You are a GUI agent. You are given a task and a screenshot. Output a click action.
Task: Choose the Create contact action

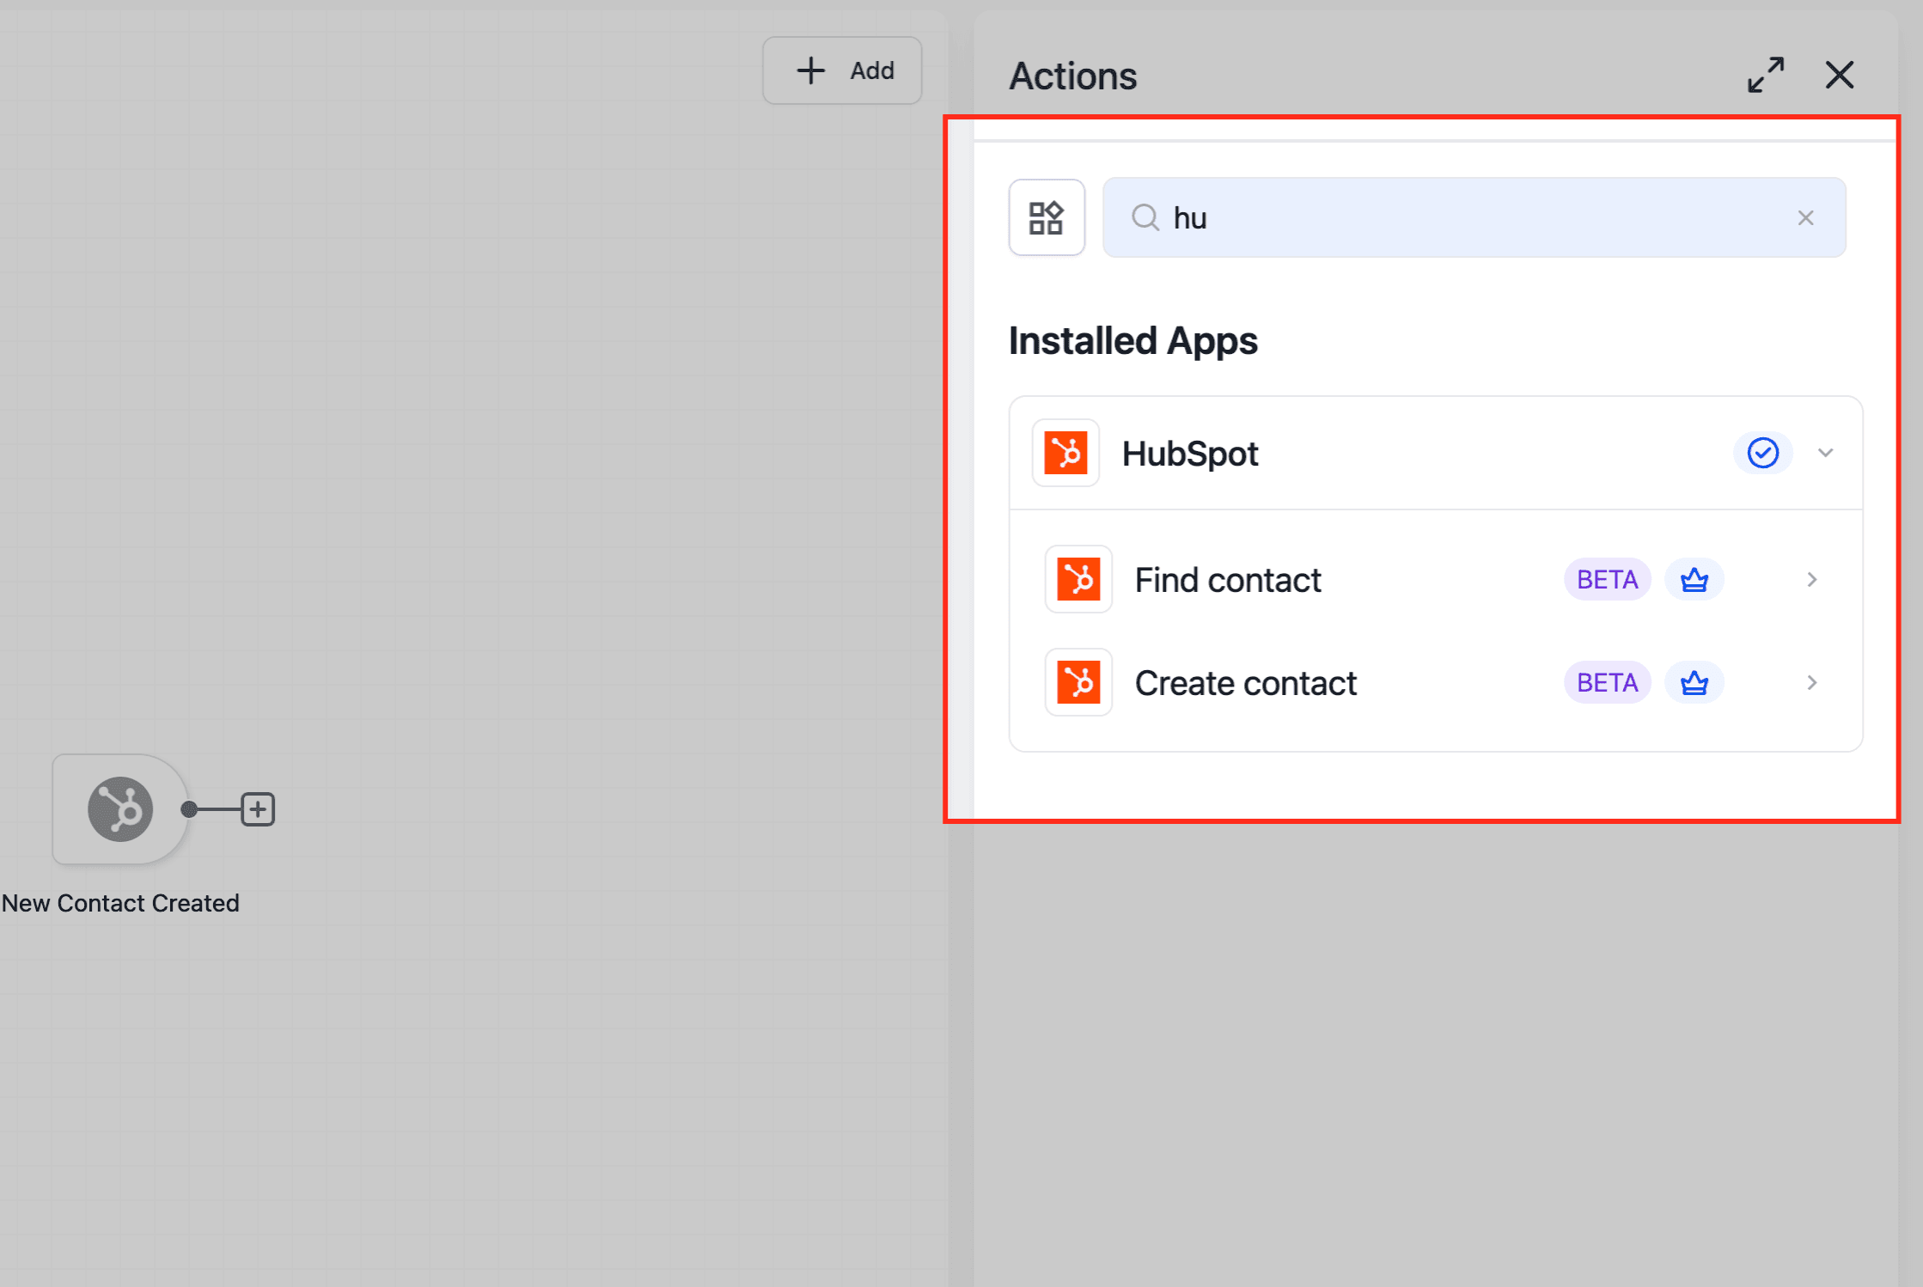[1436, 683]
